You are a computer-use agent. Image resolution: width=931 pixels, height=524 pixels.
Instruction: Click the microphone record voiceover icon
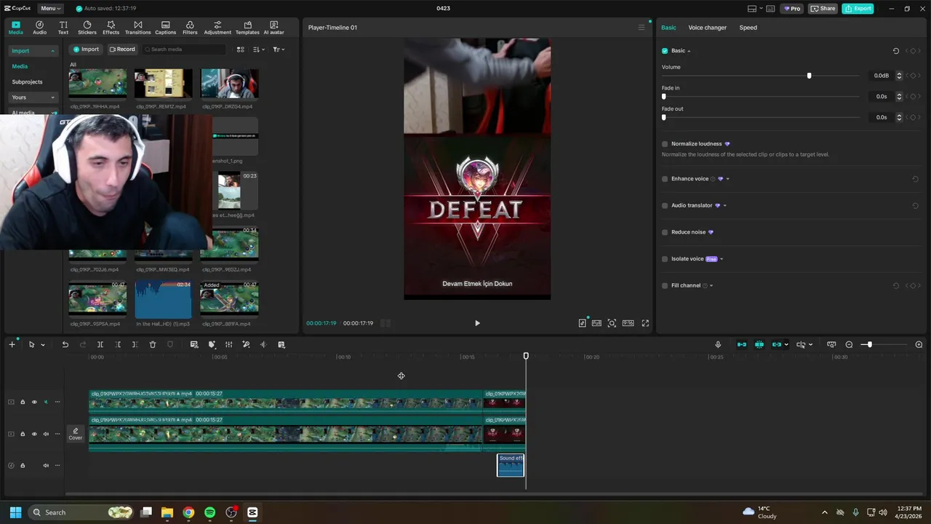pos(718,344)
